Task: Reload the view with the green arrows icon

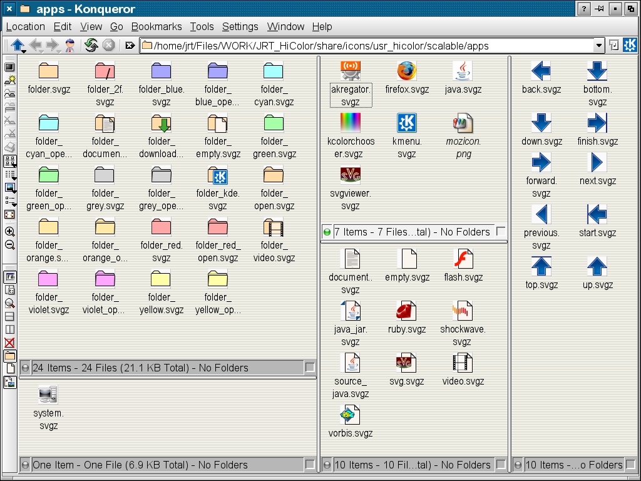Action: point(91,45)
